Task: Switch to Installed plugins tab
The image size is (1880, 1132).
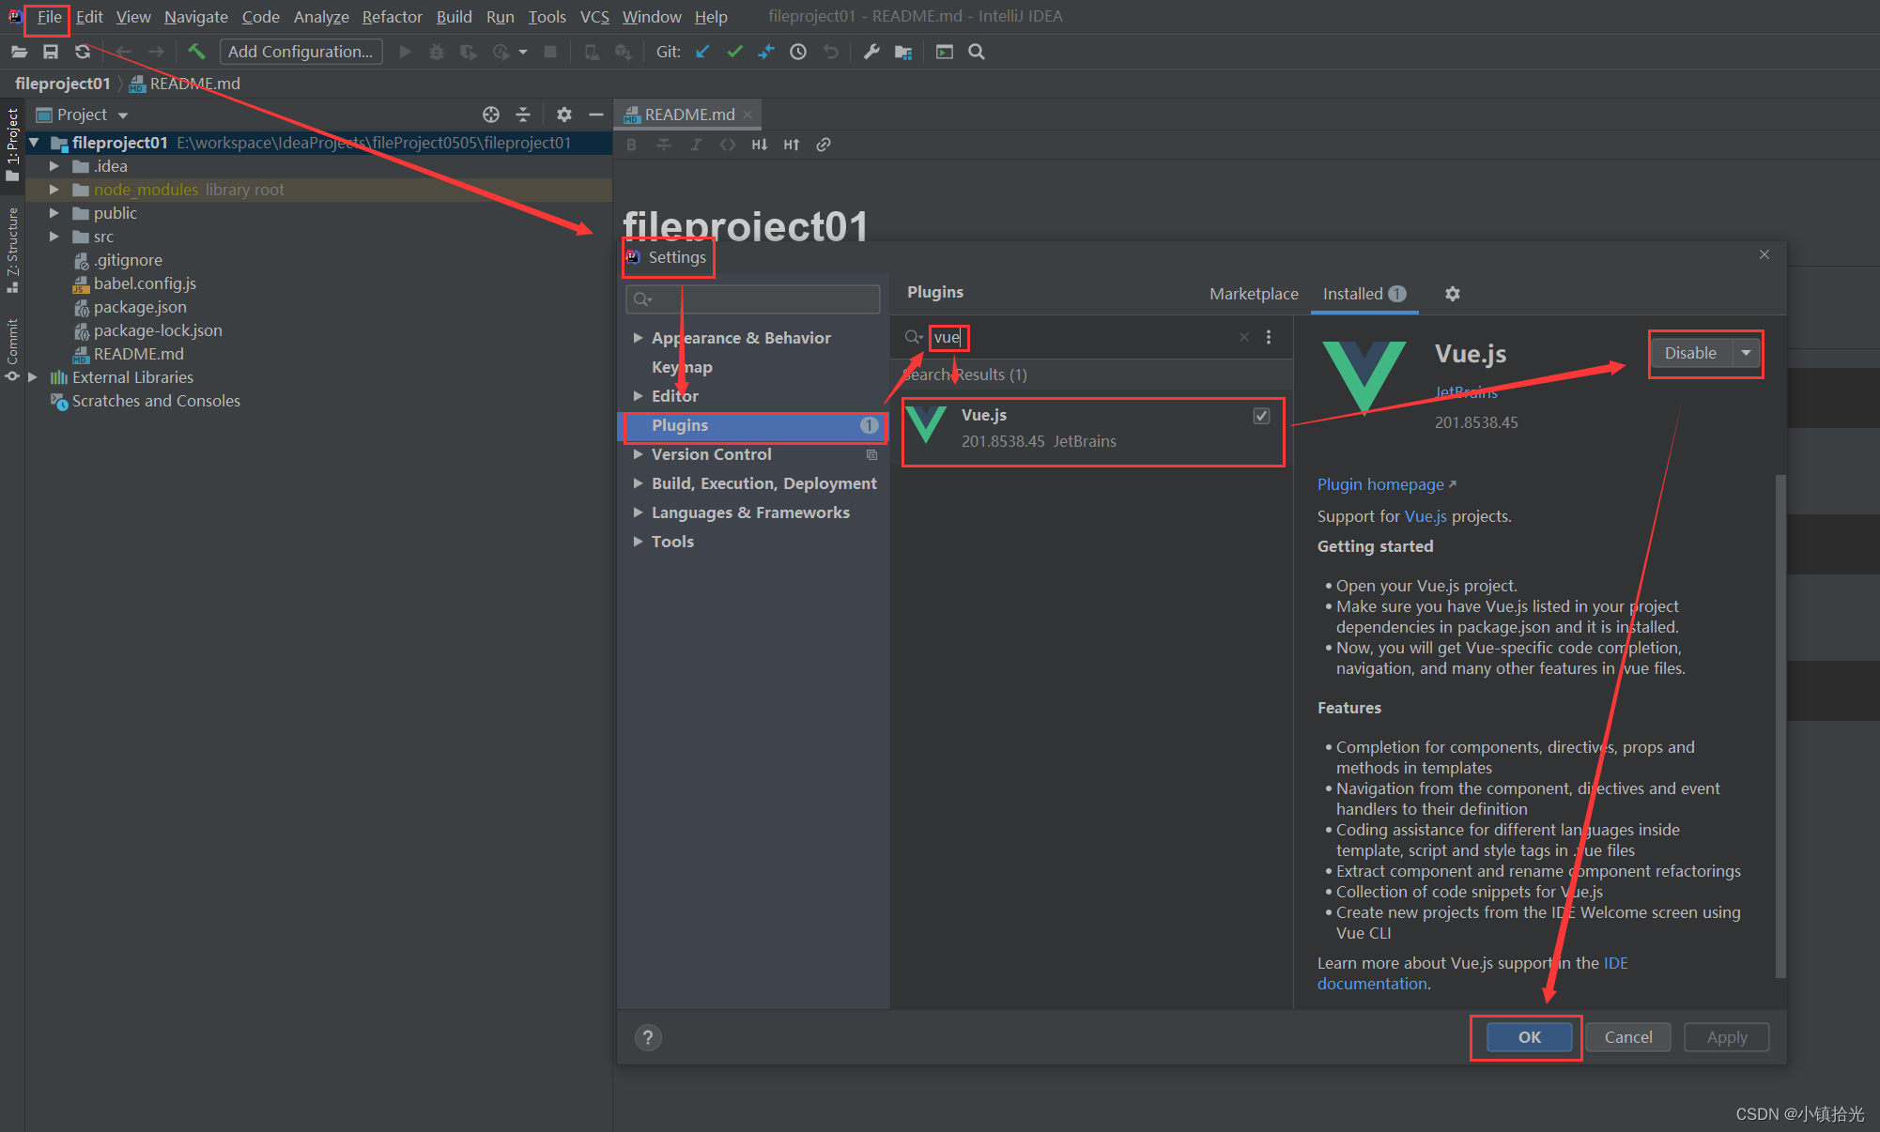Action: [x=1364, y=294]
